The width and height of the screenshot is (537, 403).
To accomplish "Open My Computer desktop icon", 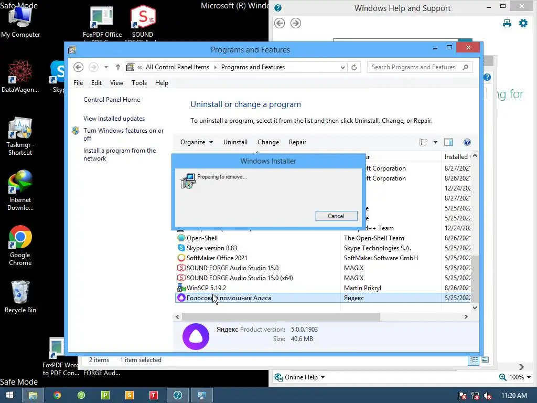I will coord(20,21).
